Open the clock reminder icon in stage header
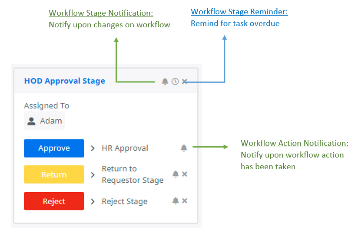 (x=175, y=81)
